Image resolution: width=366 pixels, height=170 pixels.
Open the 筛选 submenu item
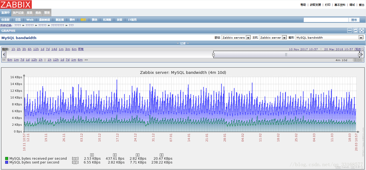(x=95, y=20)
